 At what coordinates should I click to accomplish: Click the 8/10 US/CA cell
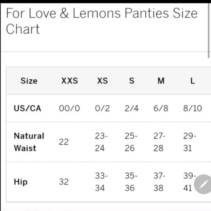192,108
